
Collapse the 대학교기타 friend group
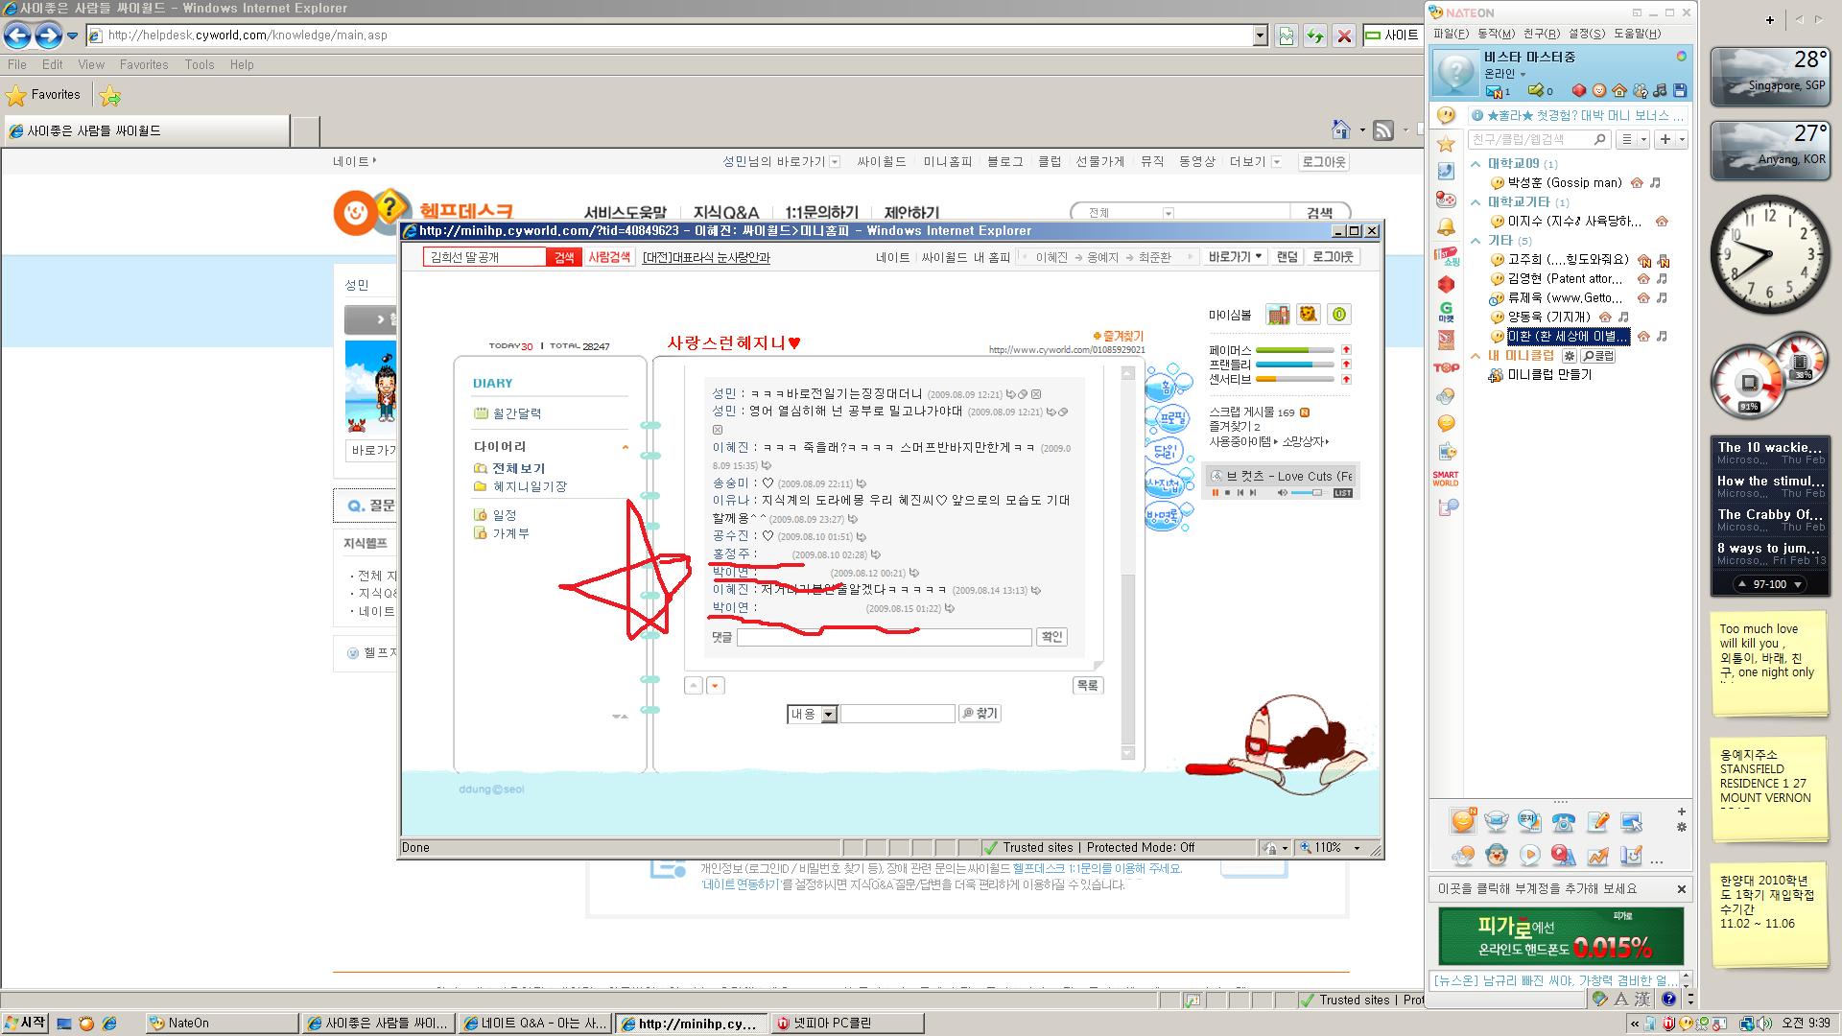point(1476,202)
